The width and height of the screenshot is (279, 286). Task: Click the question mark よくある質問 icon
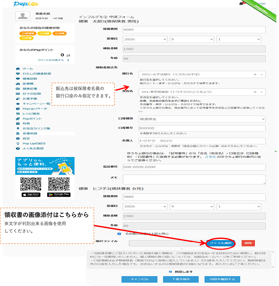(x=18, y=149)
